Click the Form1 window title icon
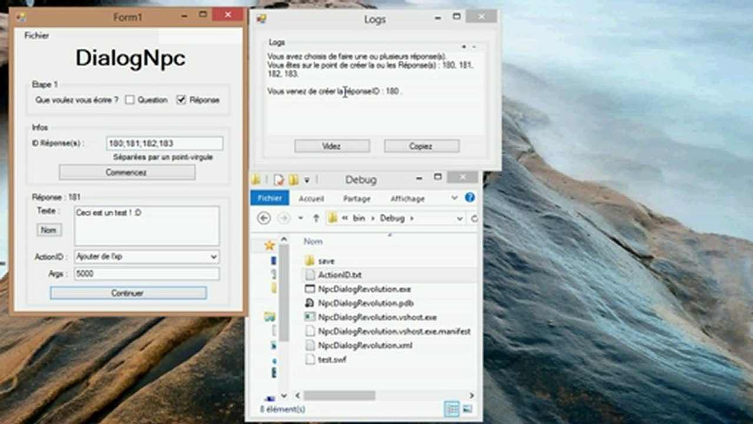Image resolution: width=753 pixels, height=424 pixels. tap(21, 17)
